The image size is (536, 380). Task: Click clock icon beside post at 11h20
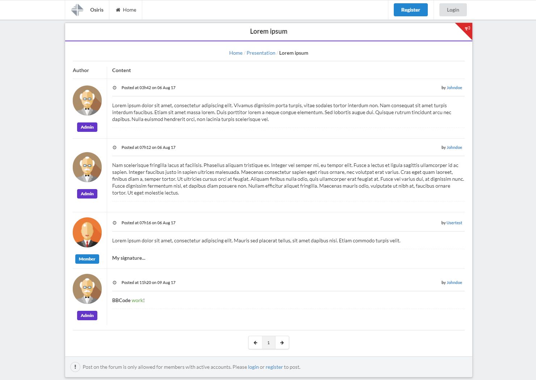coord(114,283)
